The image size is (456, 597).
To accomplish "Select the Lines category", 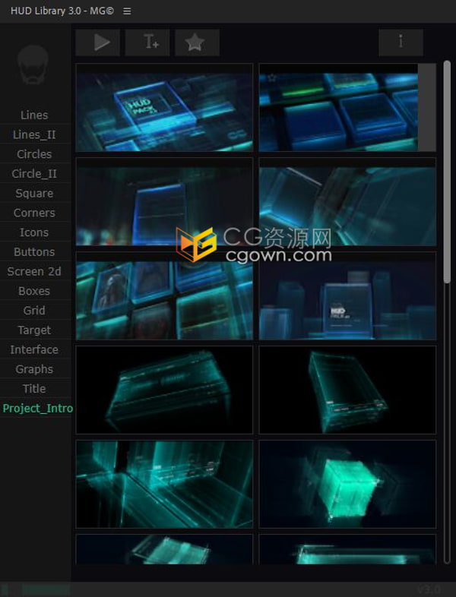I will 34,115.
